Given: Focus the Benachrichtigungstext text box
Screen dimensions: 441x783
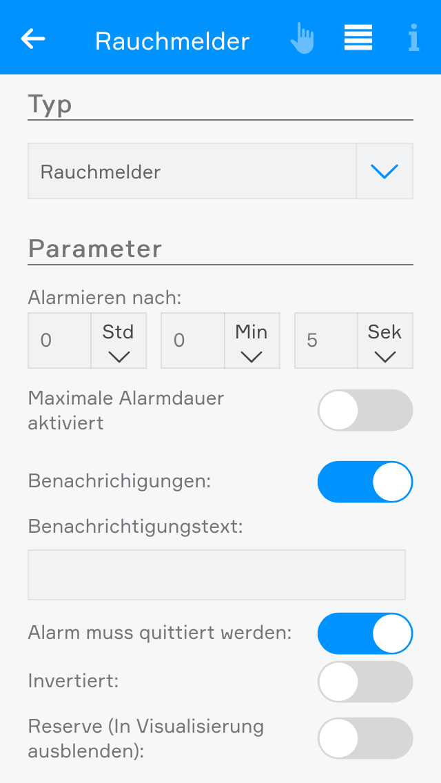Looking at the screenshot, I should [216, 575].
